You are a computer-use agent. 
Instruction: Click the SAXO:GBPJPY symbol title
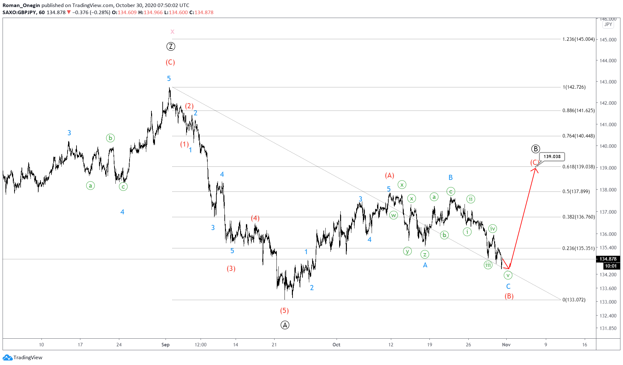[x=21, y=12]
